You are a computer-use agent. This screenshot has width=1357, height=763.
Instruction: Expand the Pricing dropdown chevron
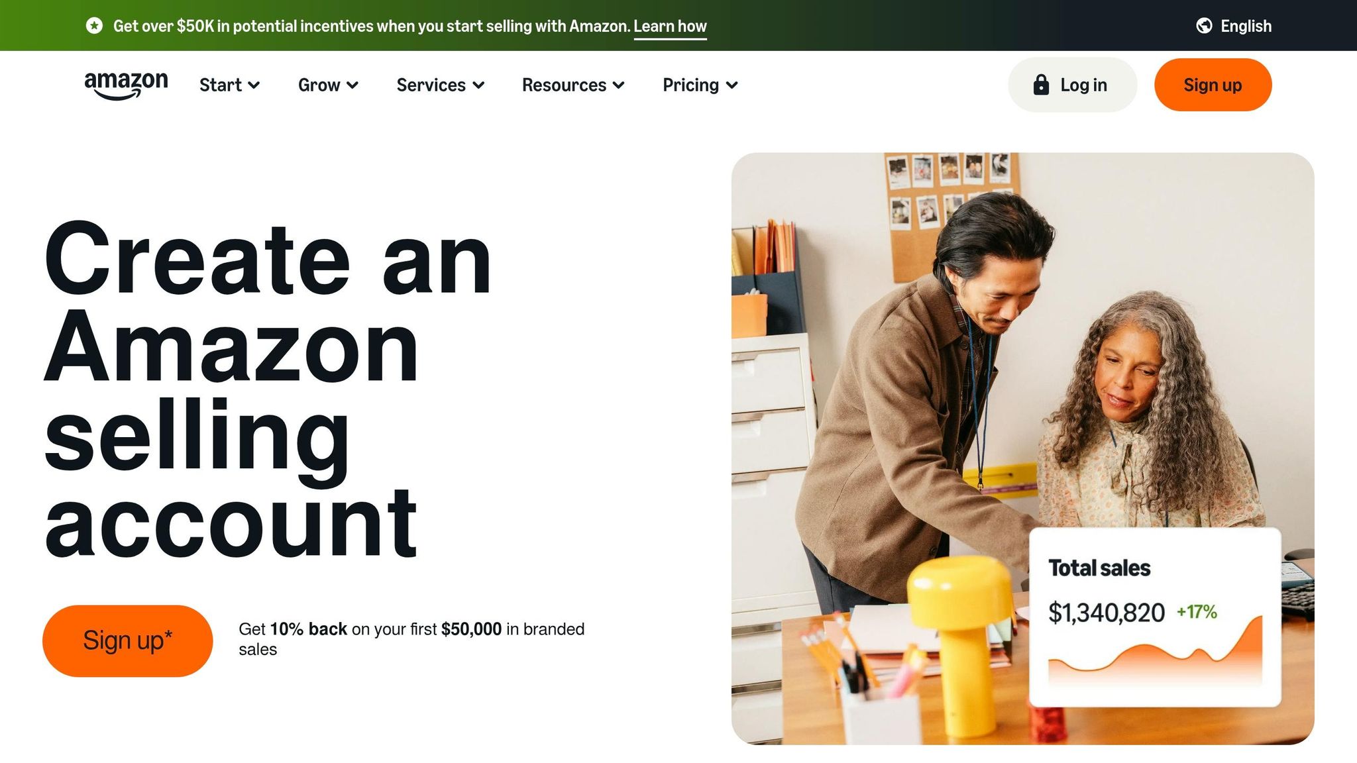pyautogui.click(x=732, y=85)
